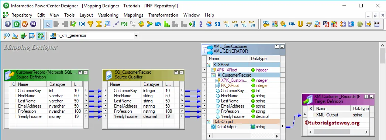Click the XMLCustomer_Records horizontal scrollbar right arrow
386x140 pixels.
366,132
